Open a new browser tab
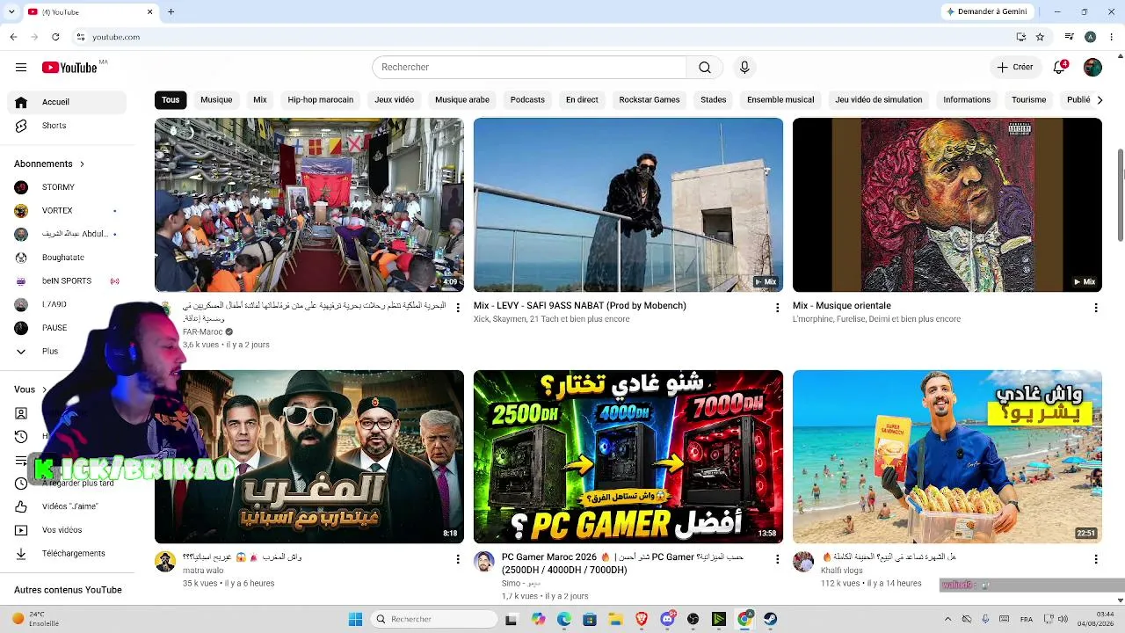The width and height of the screenshot is (1125, 633). coord(171,11)
